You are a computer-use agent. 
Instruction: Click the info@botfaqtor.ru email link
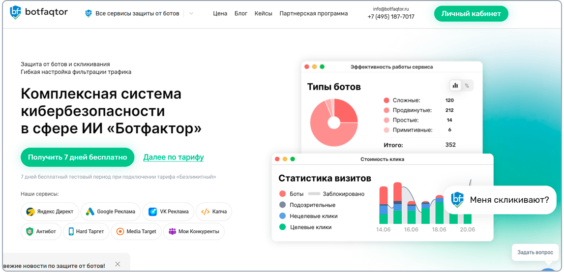[390, 9]
